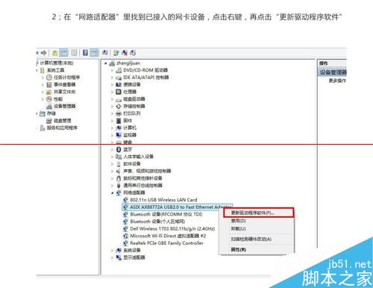Viewport: 373px width, 288px height.
Task: Click the 便携设备 category icon
Action: click(119, 84)
